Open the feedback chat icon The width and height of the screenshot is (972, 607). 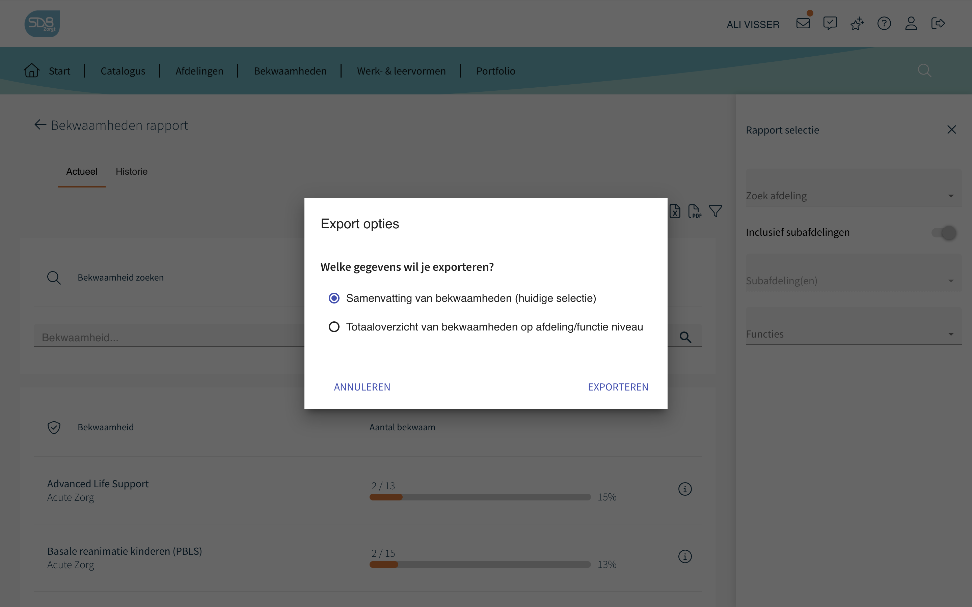[830, 24]
